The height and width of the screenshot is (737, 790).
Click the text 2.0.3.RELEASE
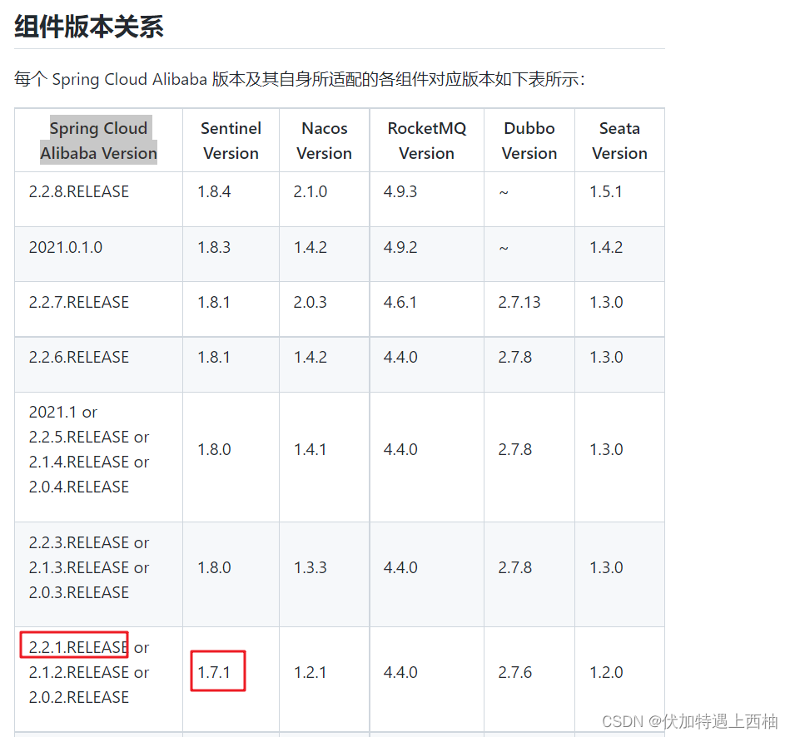78,592
